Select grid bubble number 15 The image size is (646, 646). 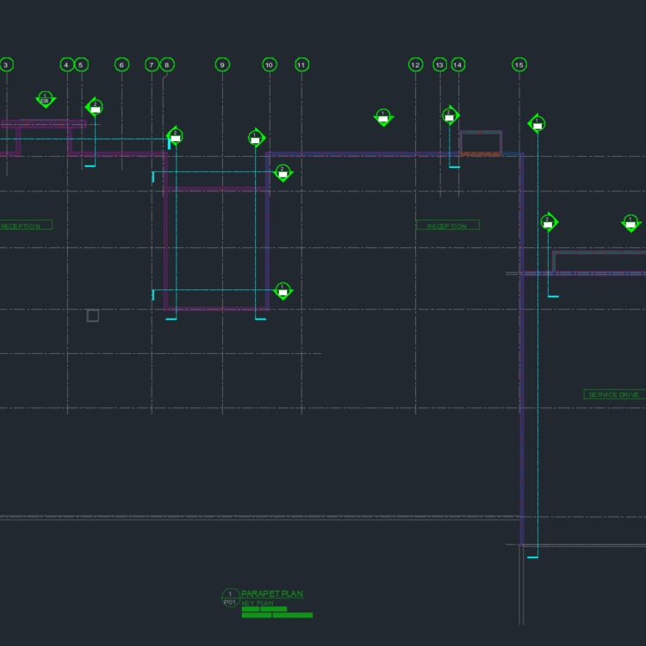[x=519, y=65]
